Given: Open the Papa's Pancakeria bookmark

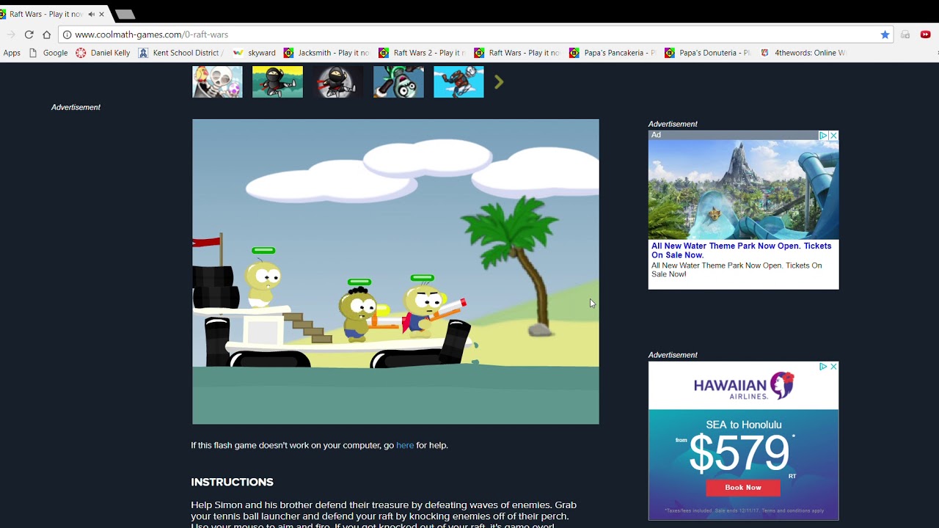Looking at the screenshot, I should click(612, 53).
